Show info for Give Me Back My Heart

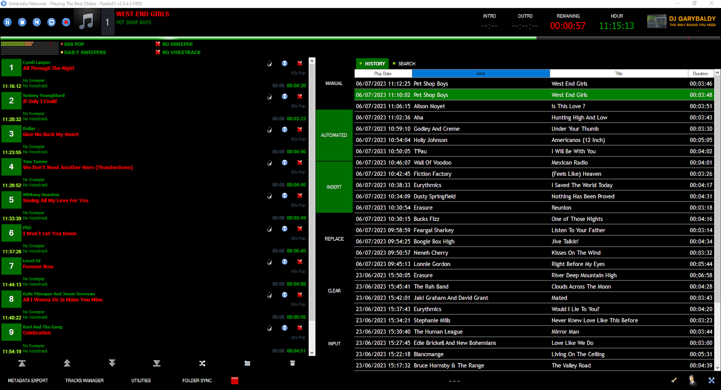pos(285,129)
